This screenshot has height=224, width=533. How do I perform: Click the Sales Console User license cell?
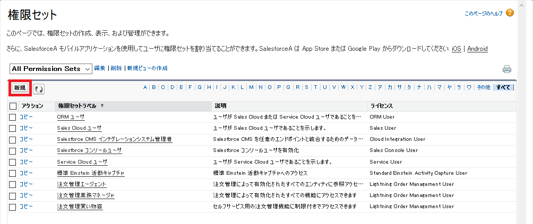coord(393,150)
